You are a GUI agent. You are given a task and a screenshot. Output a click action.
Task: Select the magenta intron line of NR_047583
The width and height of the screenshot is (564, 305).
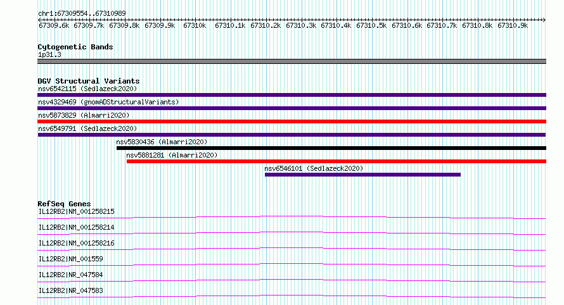pos(292,296)
